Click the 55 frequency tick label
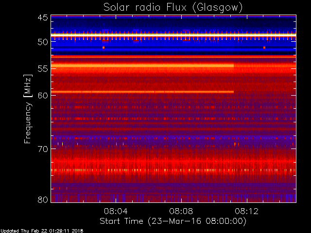 click(43, 69)
